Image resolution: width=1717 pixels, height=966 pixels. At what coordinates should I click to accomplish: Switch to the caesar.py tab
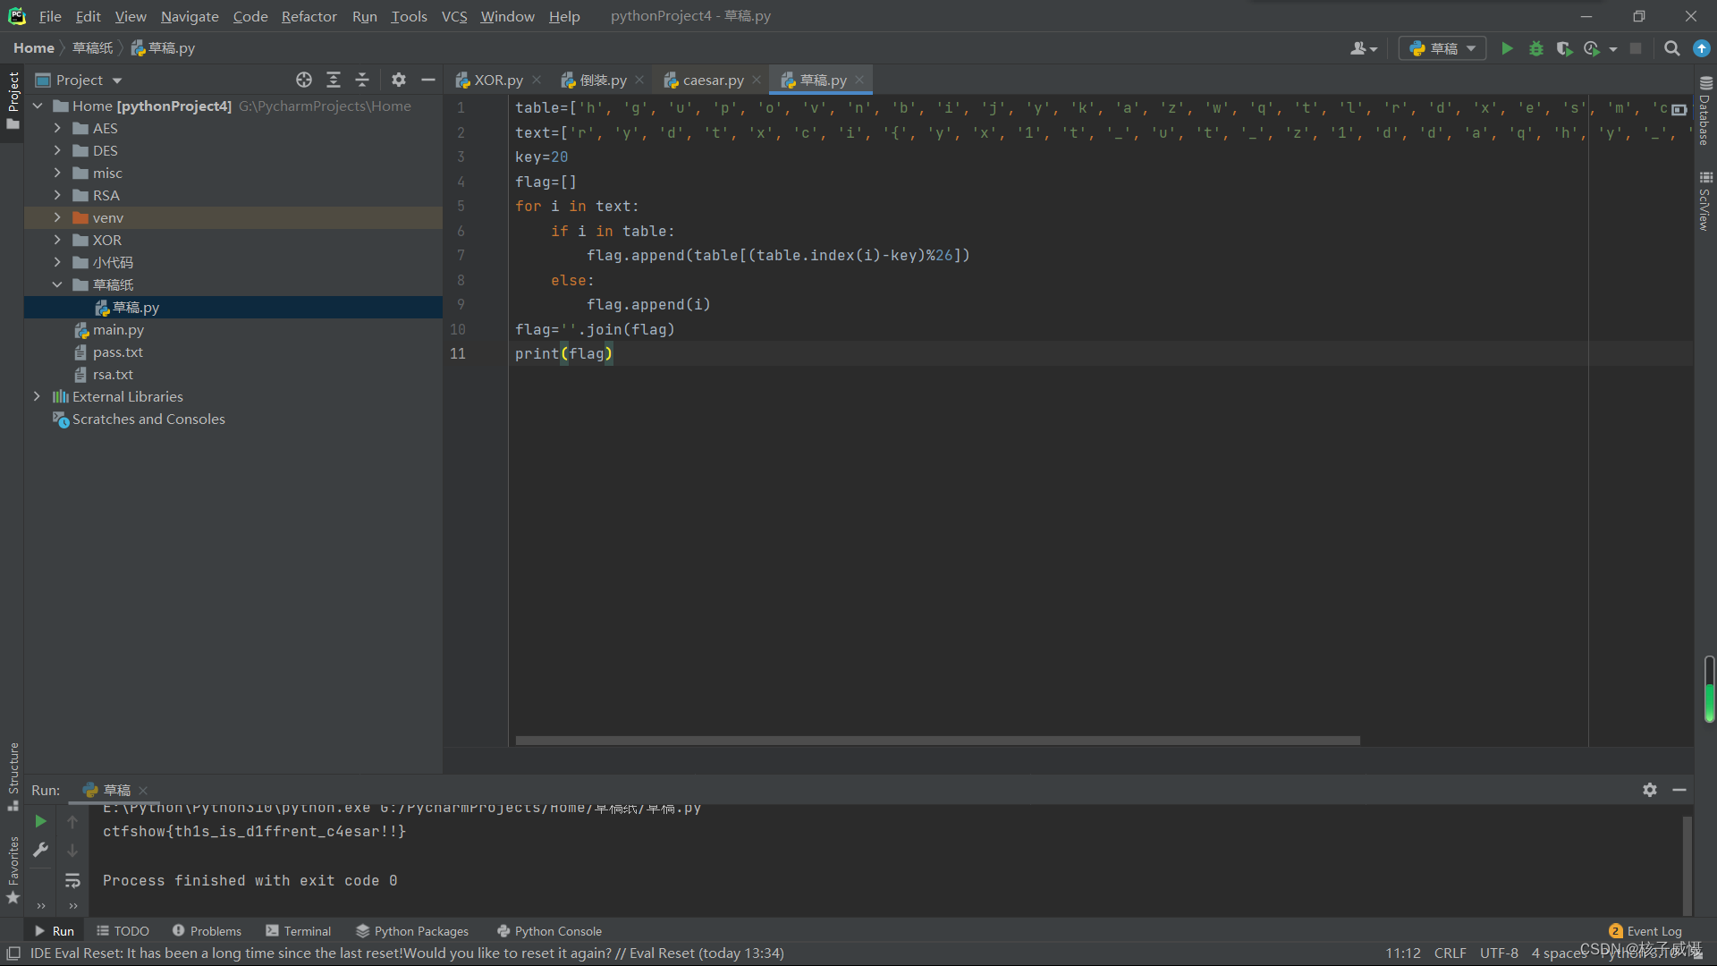point(712,80)
